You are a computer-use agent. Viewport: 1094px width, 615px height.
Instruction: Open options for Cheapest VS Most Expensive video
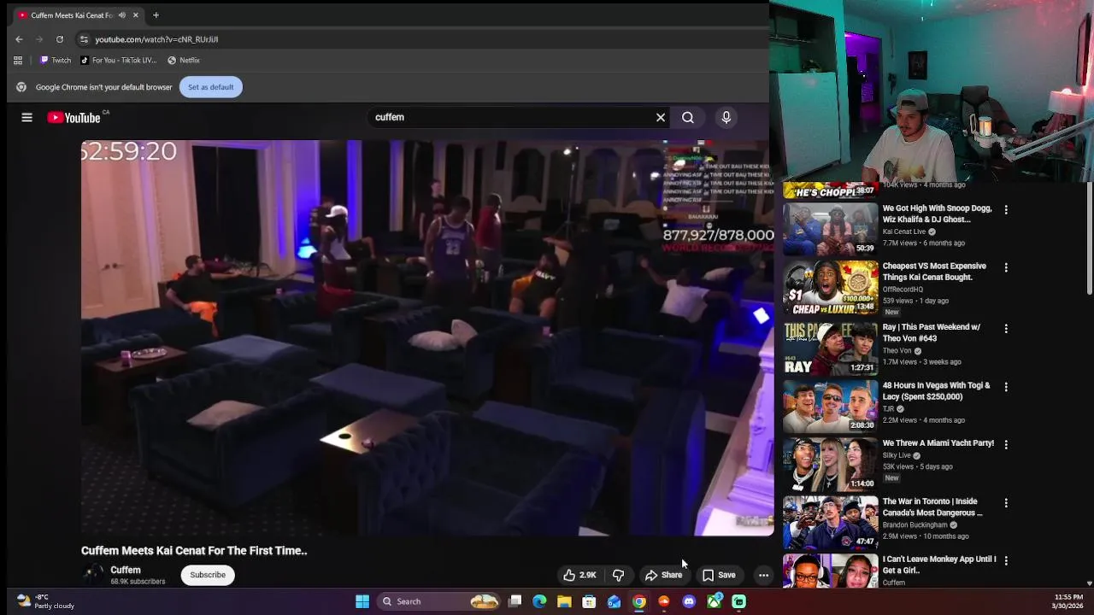[x=1006, y=267]
